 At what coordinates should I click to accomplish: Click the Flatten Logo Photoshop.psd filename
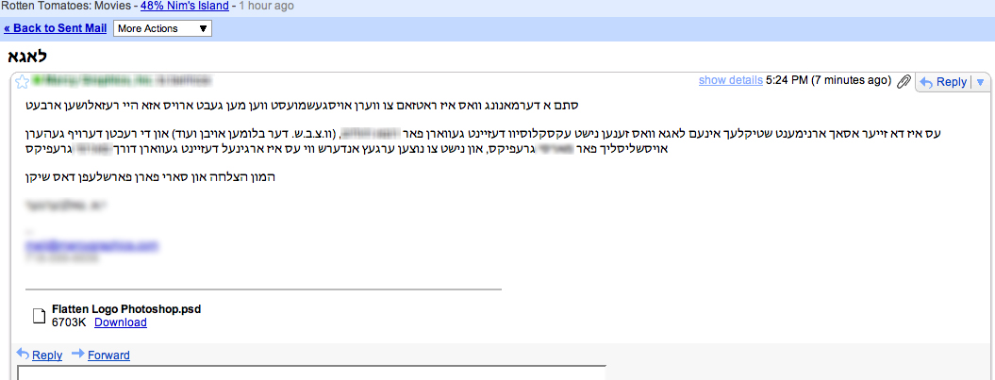click(x=126, y=309)
